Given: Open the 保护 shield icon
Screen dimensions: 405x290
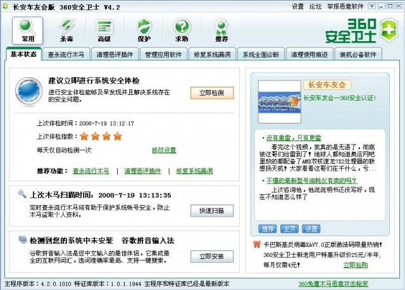Looking at the screenshot, I should pos(144,30).
